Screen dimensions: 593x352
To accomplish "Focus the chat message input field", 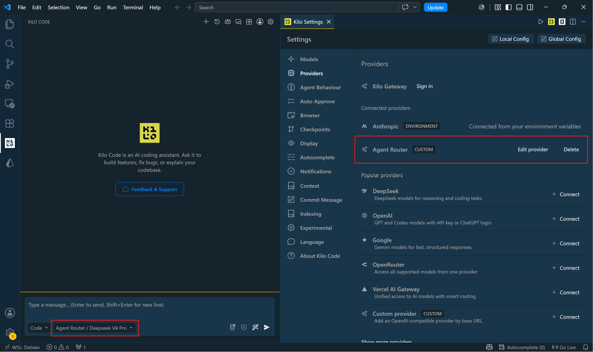I will 149,305.
